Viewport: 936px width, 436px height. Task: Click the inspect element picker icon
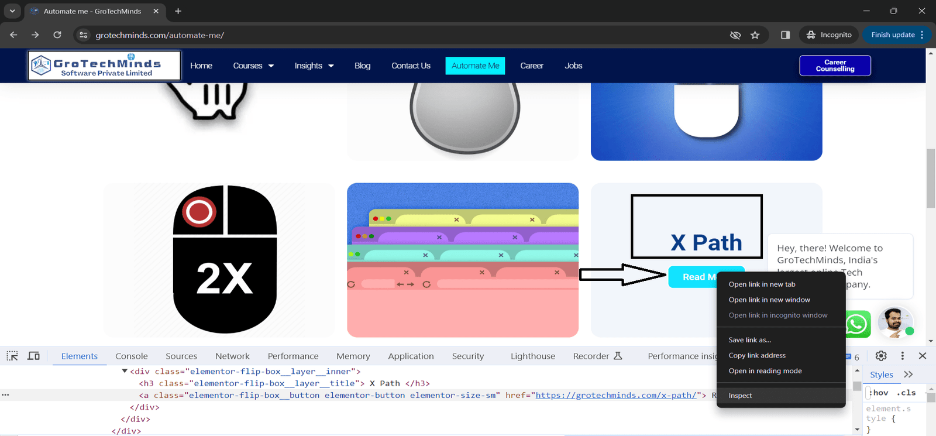coord(12,356)
